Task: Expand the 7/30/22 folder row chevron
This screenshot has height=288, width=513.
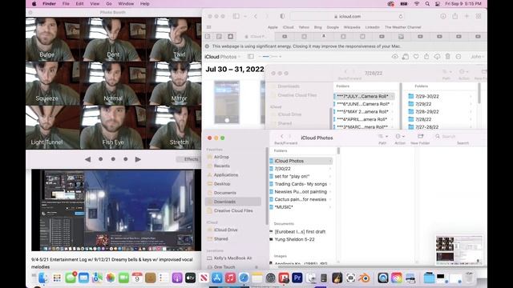Action: [x=329, y=169]
